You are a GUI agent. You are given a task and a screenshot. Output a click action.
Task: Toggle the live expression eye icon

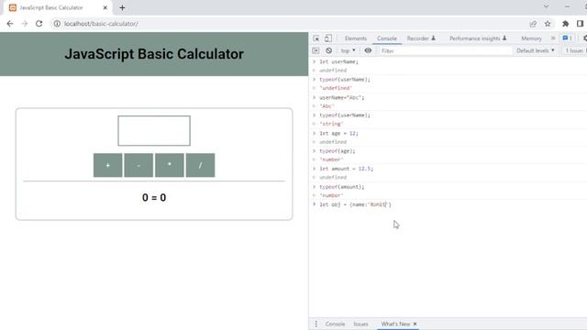click(x=368, y=50)
